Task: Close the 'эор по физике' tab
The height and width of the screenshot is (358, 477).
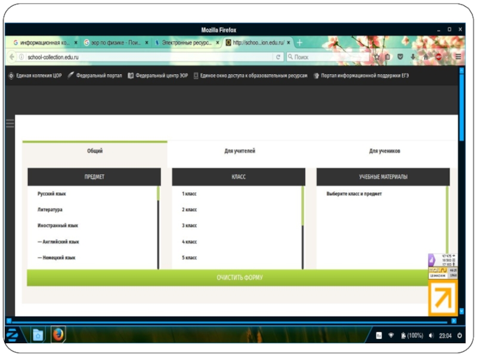Action: pos(147,42)
